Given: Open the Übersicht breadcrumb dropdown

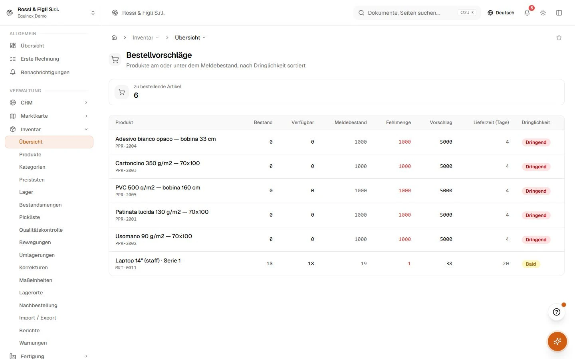Looking at the screenshot, I should (190, 37).
